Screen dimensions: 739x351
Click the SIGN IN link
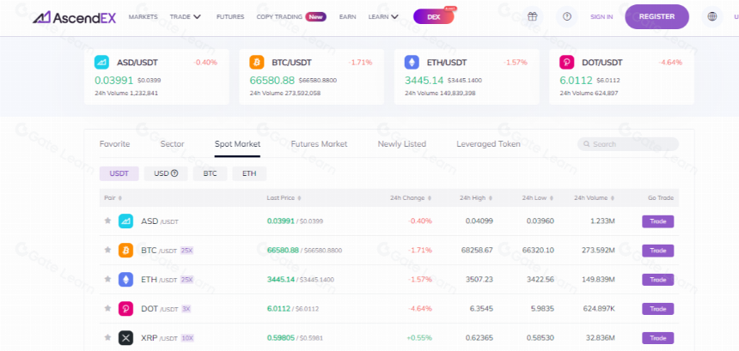coord(602,17)
